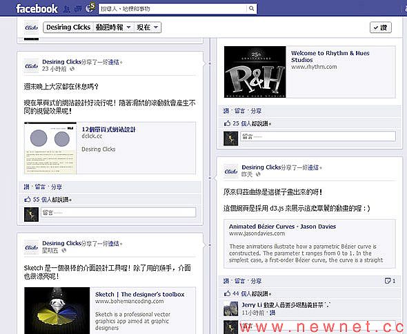
Task: Share the Bézier curves post
Action: tap(256, 281)
